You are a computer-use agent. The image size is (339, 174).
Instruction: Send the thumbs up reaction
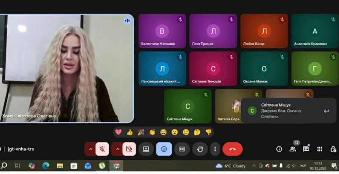[x=130, y=132]
